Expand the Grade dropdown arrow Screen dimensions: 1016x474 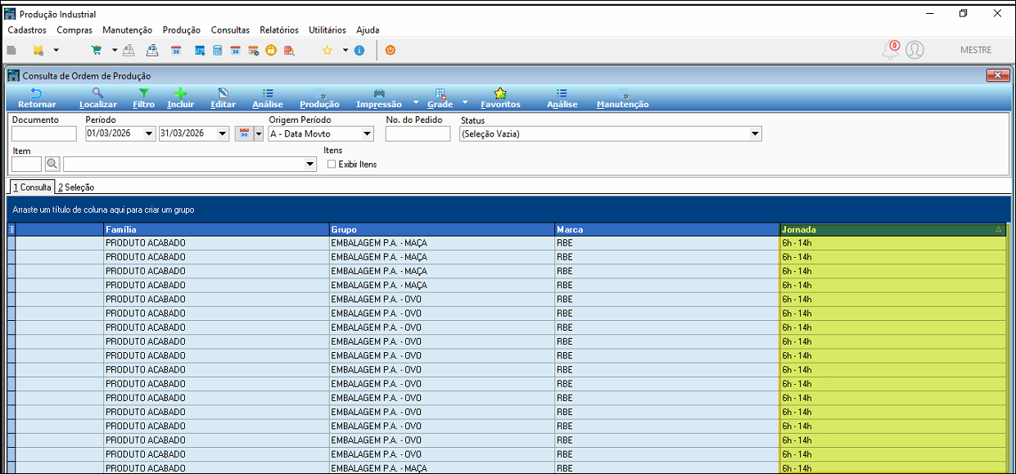pos(465,103)
